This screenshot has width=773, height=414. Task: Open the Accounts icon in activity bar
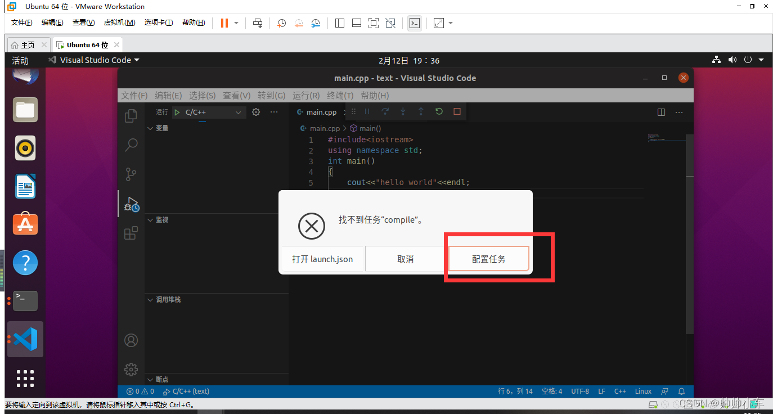click(x=131, y=340)
